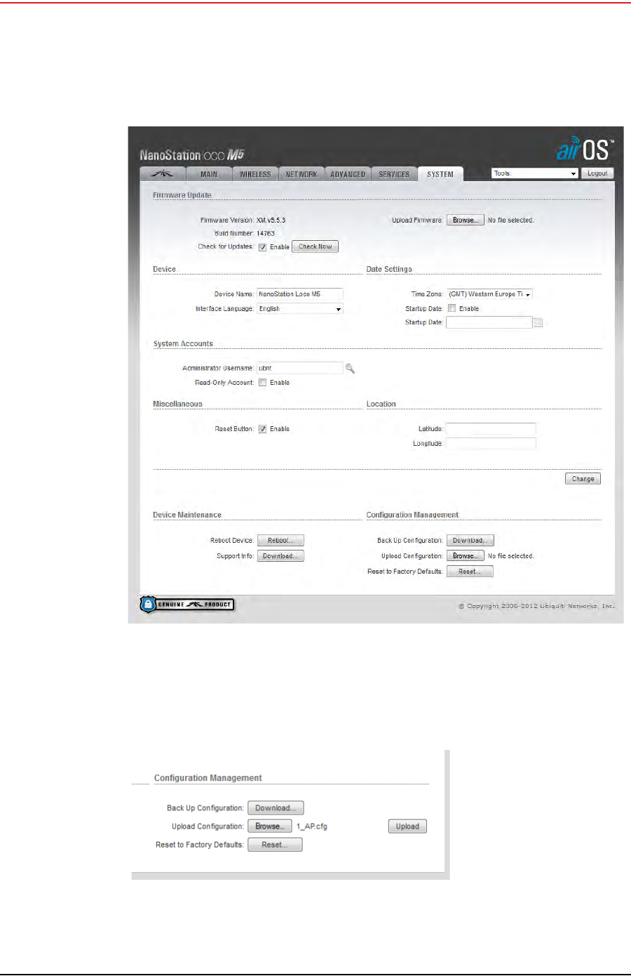
Task: Edit the Administrator Username field
Action: pyautogui.click(x=299, y=368)
